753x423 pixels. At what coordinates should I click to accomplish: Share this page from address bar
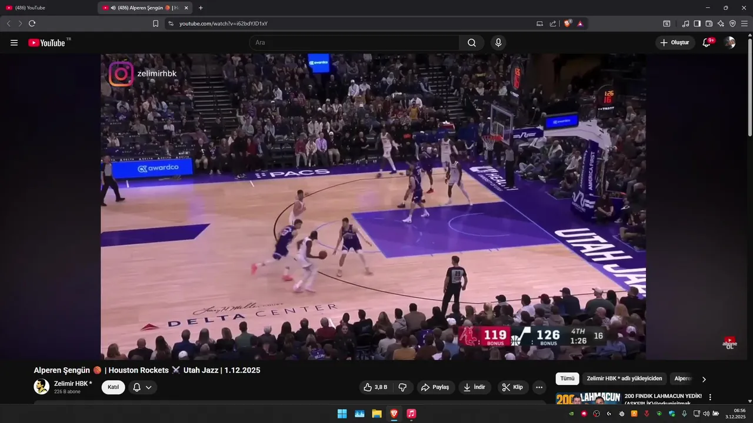(x=553, y=23)
